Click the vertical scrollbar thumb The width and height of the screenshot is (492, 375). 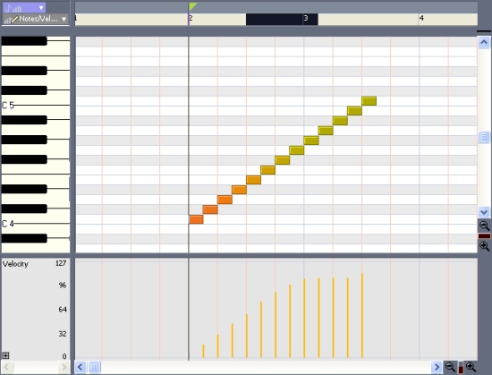point(484,137)
